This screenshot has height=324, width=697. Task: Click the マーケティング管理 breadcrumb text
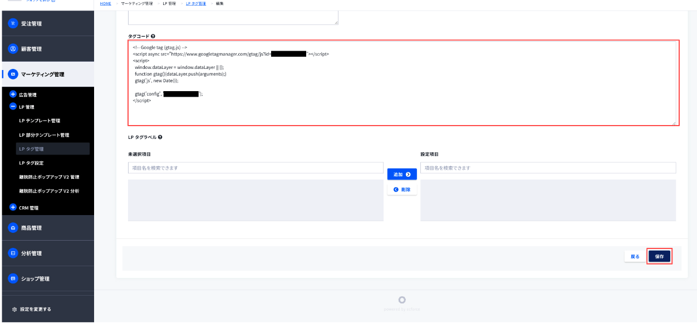[138, 4]
